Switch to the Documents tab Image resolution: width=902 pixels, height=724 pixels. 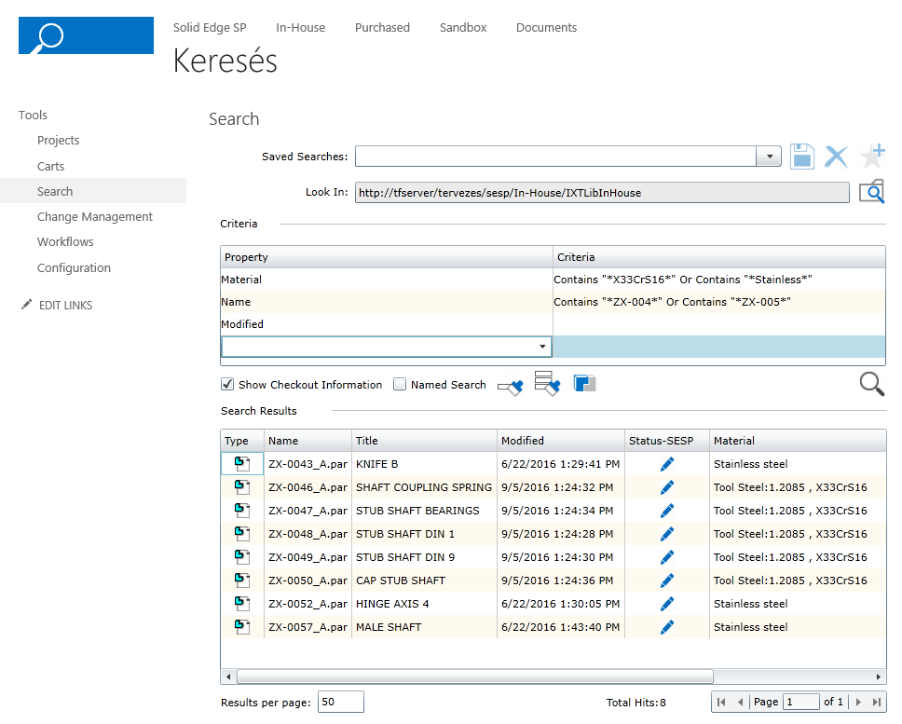coord(546,28)
